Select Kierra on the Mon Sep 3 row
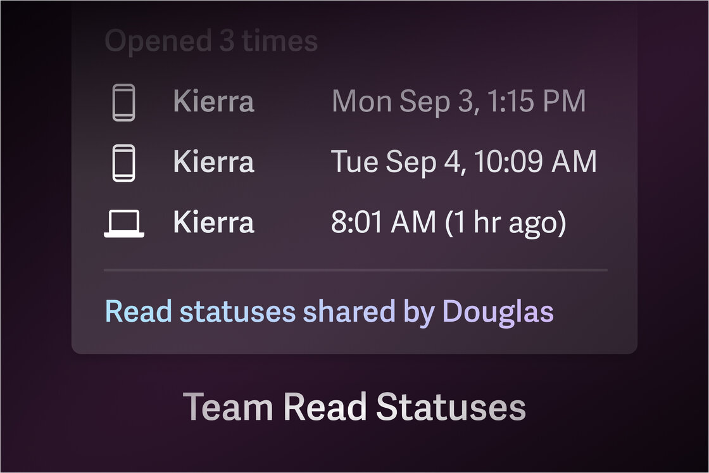The image size is (709, 473). coord(213,103)
